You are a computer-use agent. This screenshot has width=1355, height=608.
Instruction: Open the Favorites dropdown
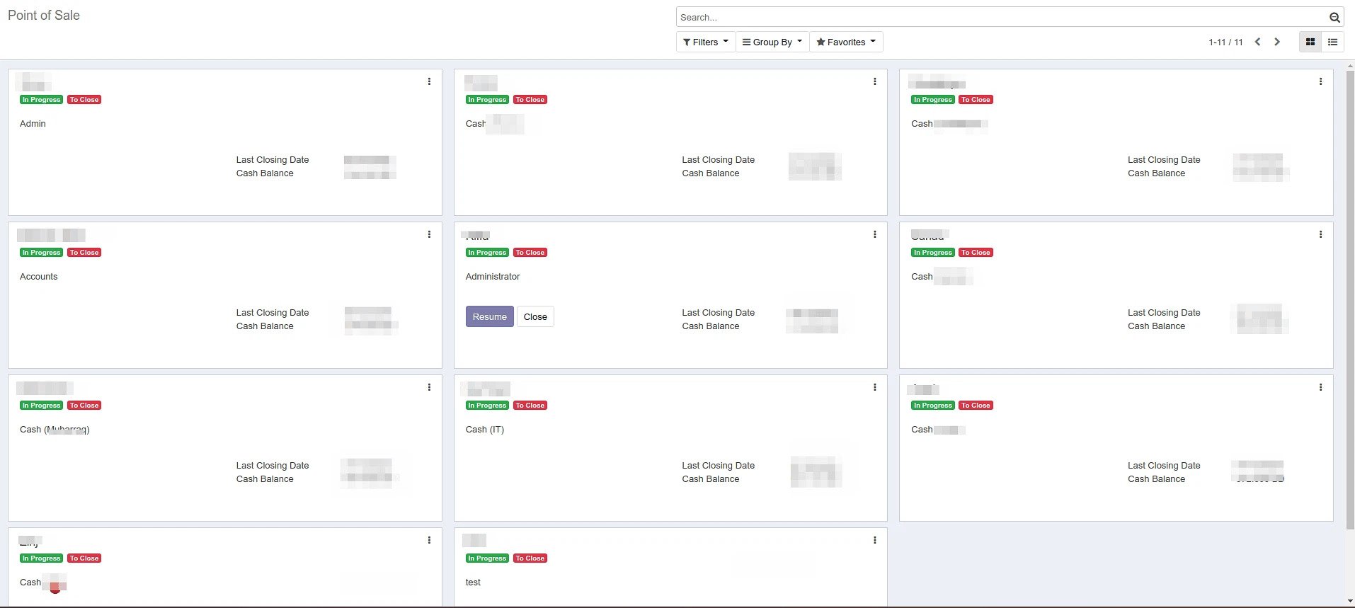845,42
